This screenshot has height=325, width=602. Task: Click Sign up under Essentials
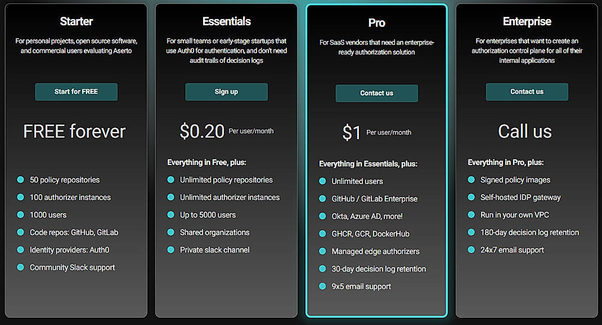[226, 91]
